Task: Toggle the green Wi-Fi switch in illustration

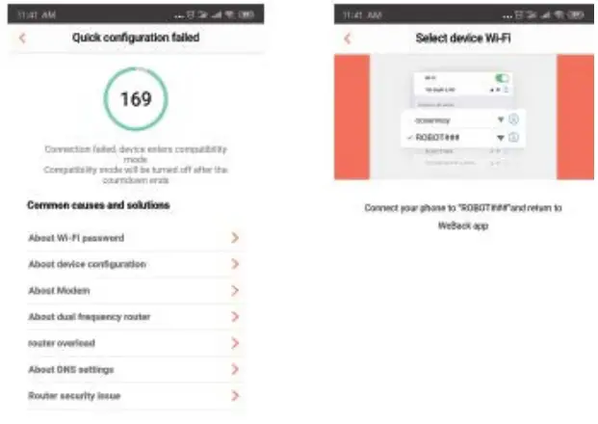Action: coord(501,78)
